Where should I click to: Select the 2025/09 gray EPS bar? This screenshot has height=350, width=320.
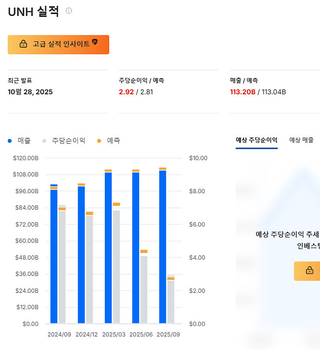click(171, 299)
